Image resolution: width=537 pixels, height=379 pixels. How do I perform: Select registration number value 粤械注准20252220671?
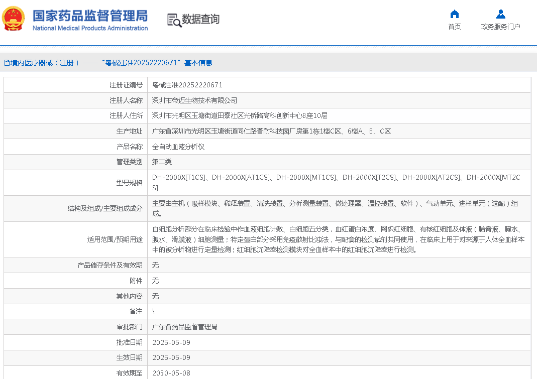point(187,85)
